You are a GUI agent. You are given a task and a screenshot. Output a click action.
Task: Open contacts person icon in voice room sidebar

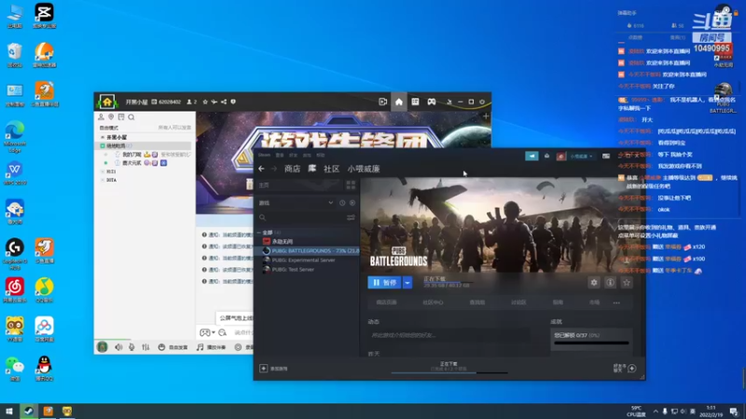tap(101, 117)
